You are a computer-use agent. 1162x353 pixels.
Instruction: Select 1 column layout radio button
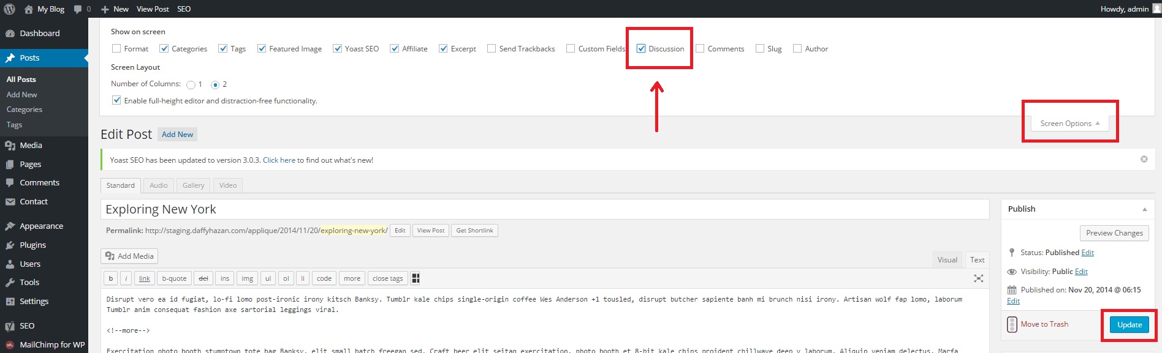tap(191, 84)
